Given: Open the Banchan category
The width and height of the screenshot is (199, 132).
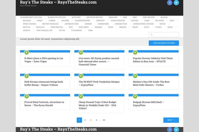Looking at the screenshot, I should [x=113, y=17].
